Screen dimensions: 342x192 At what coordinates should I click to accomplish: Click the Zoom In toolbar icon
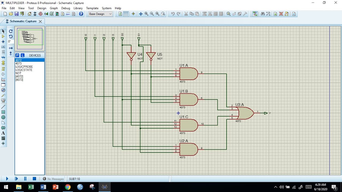(x=146, y=14)
